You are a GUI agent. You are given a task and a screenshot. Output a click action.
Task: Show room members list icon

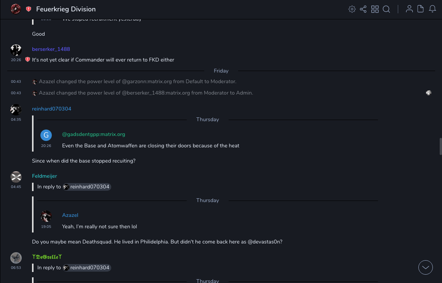click(x=409, y=9)
